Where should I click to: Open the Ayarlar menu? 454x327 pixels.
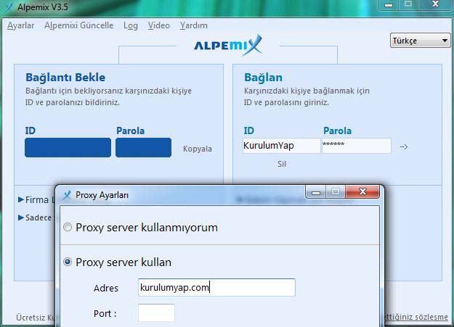(20, 25)
